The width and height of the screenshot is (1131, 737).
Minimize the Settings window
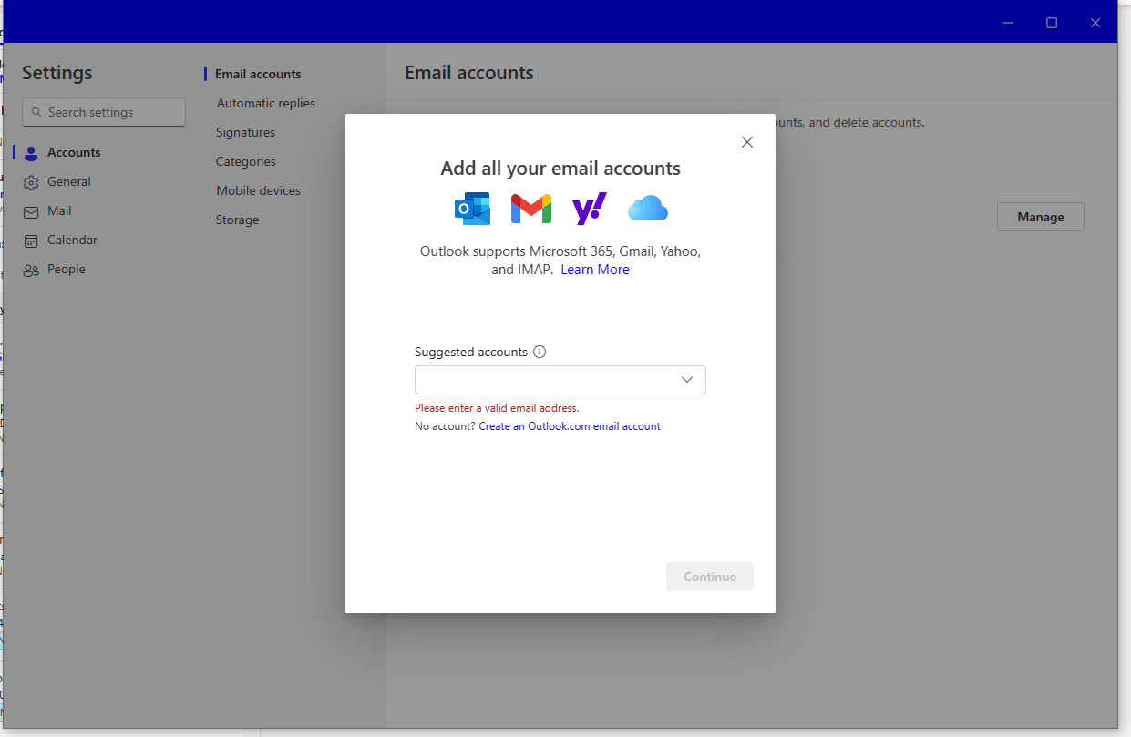point(1008,23)
